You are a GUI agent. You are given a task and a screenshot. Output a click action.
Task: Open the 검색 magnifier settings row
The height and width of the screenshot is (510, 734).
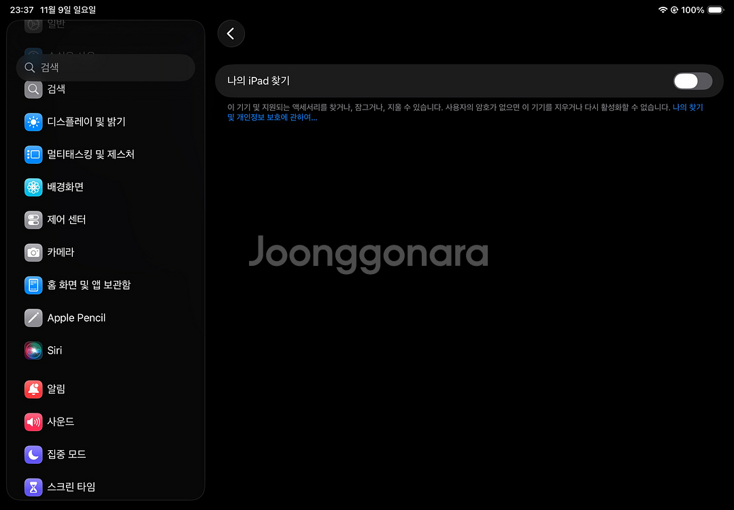coord(56,89)
